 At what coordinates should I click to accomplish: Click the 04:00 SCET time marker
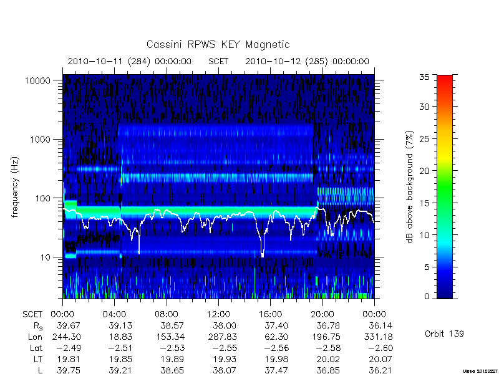pos(114,315)
